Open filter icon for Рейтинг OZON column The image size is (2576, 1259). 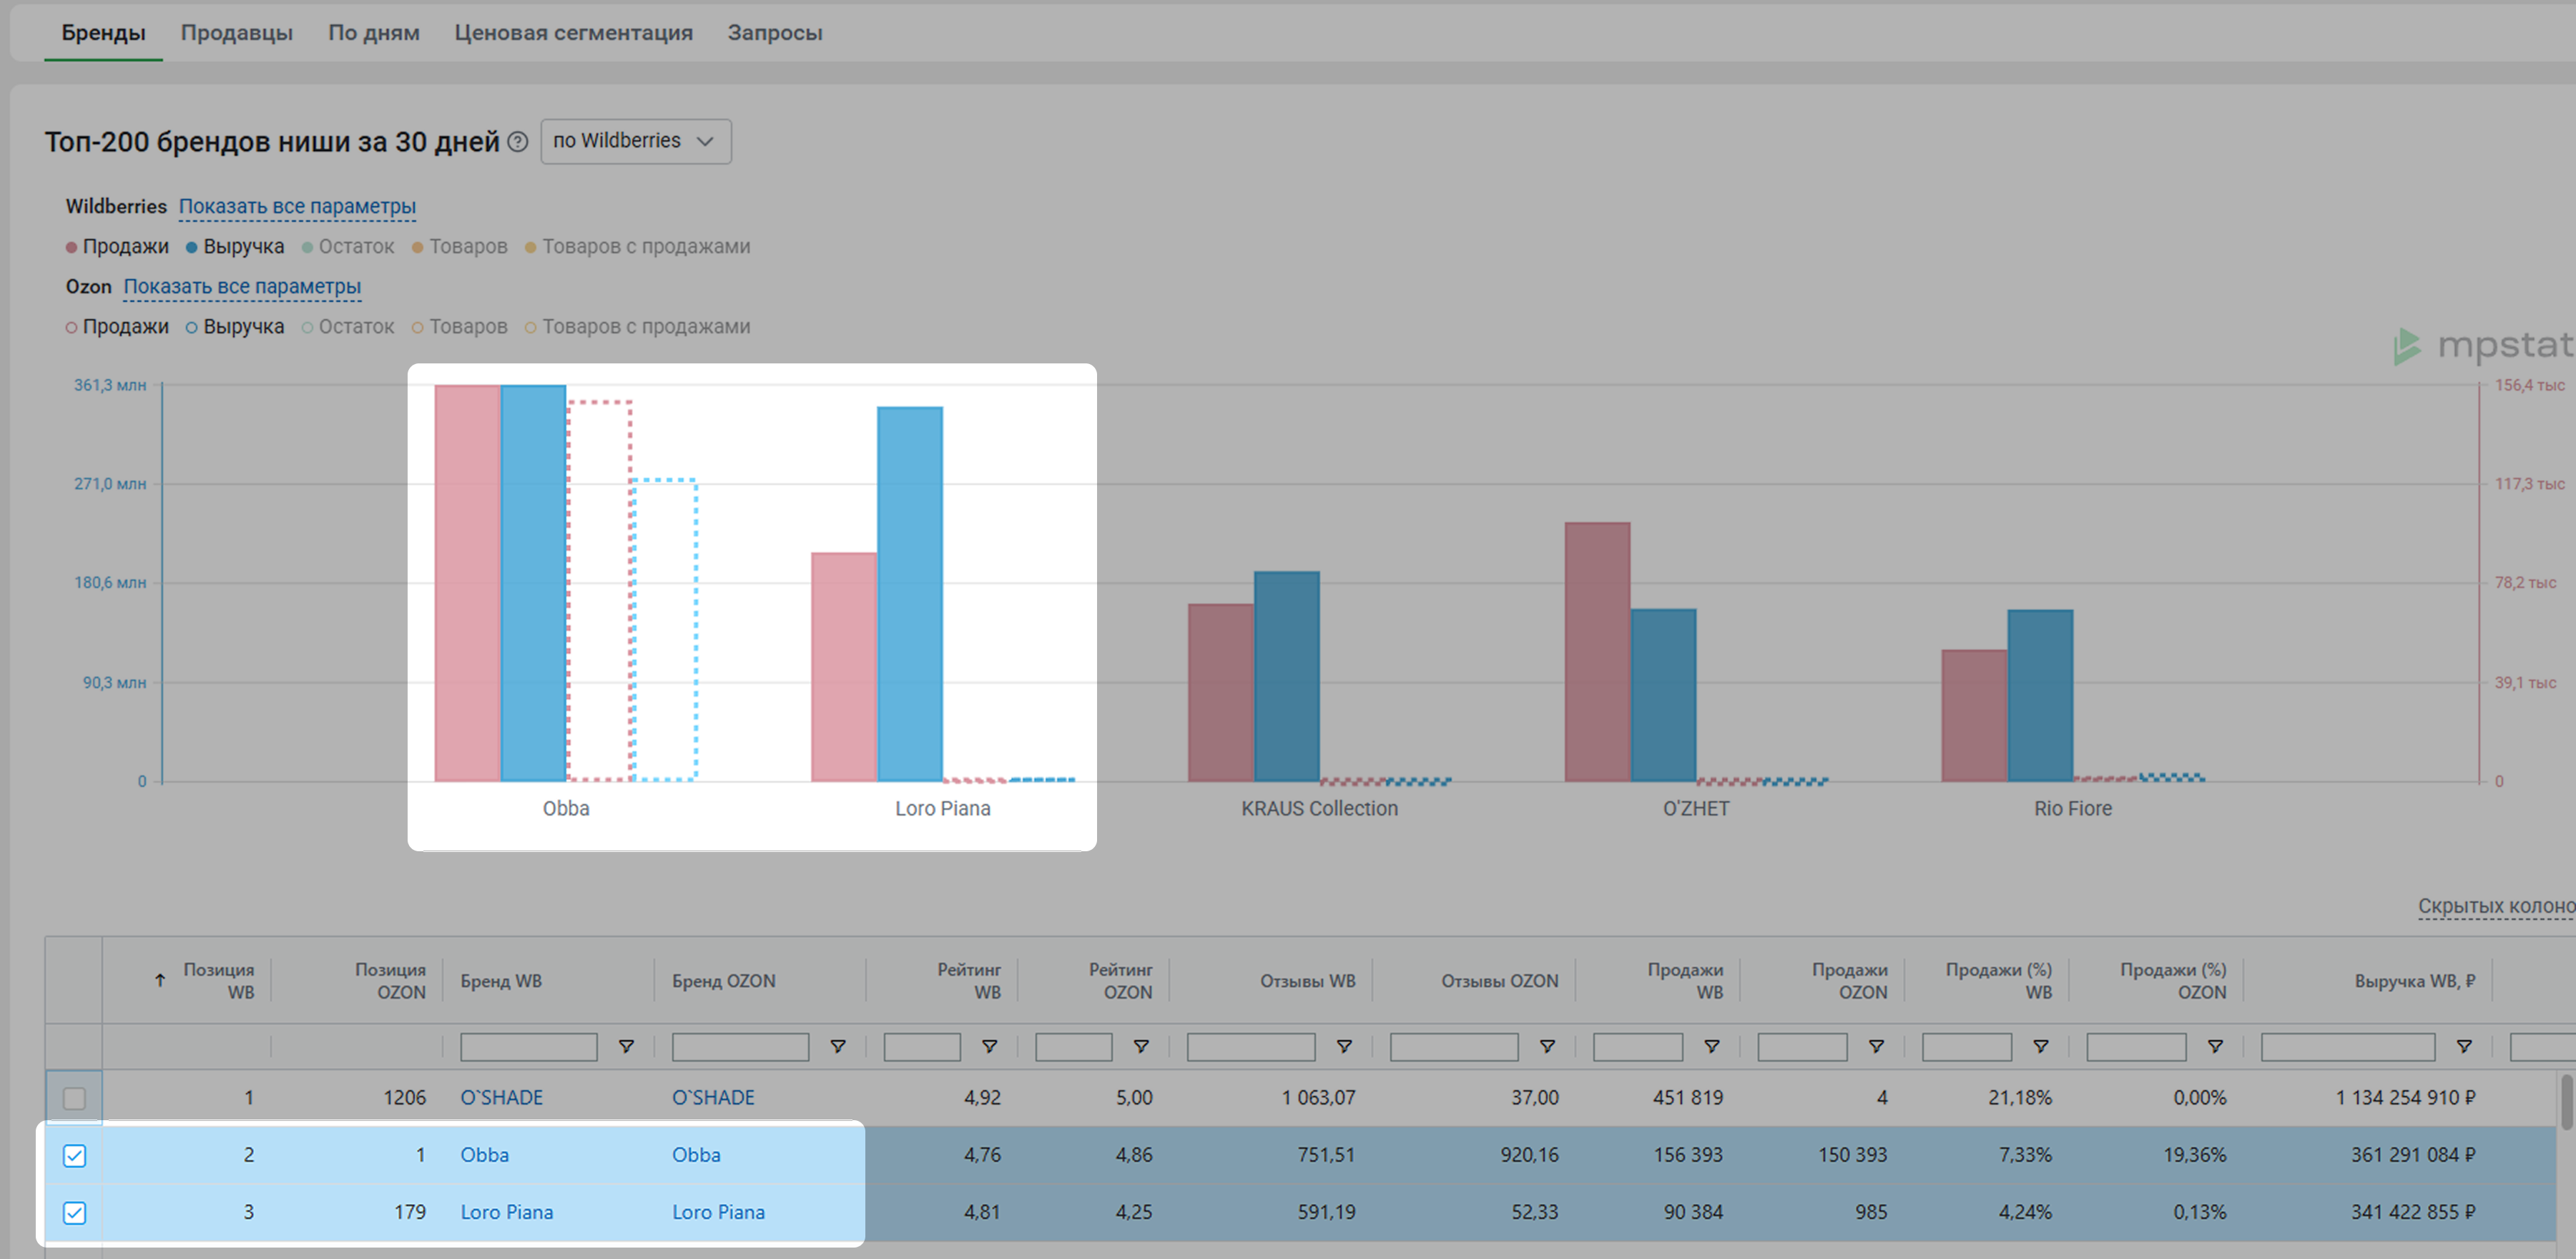pos(1141,1047)
